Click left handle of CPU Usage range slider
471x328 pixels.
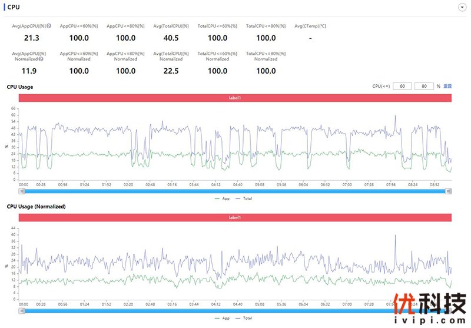[x=22, y=191]
